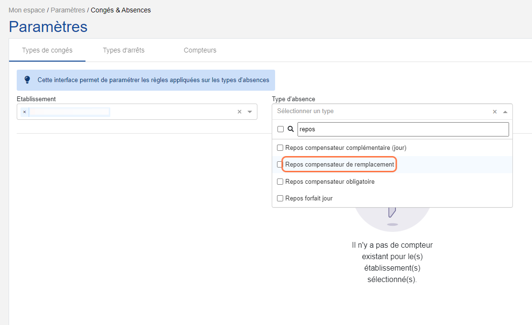
Task: Click the 'Il n'y a pas de compteur' message
Action: pos(392,262)
